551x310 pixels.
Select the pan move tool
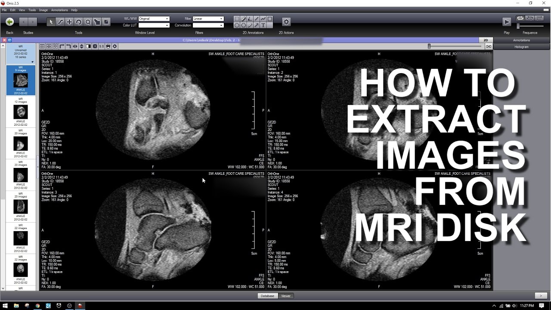69,22
